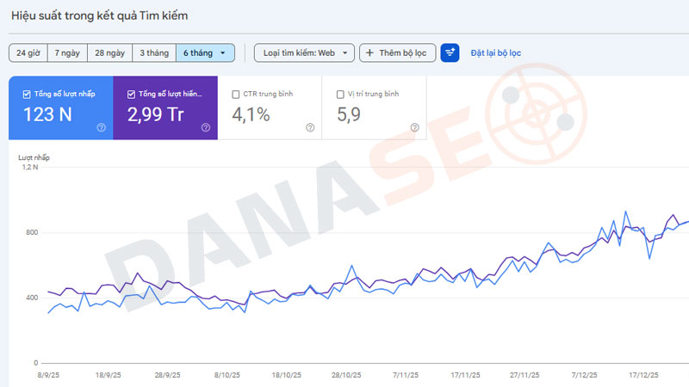Click the 5,9 average position value

point(348,114)
